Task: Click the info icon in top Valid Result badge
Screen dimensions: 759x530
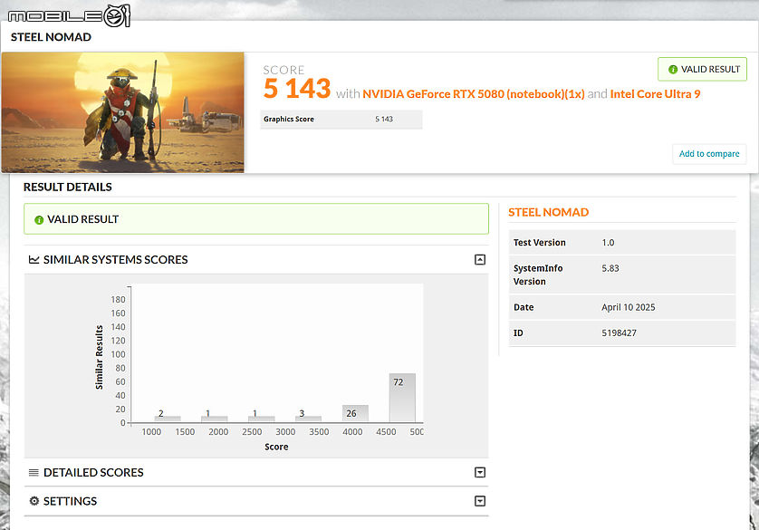Action: [673, 70]
